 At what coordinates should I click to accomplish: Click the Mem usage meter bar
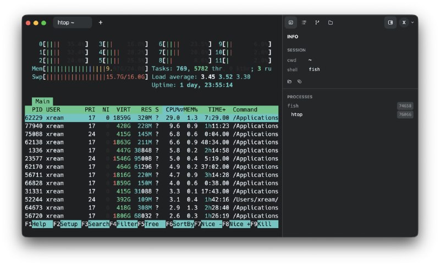90,69
